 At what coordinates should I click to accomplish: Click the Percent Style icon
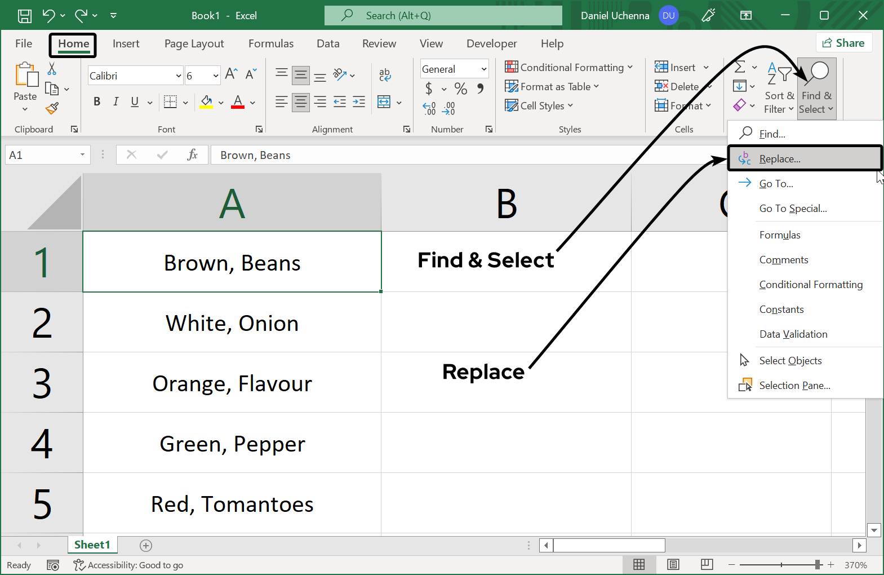(460, 89)
